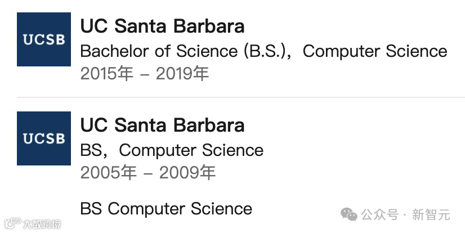Click the "大数跨境" watermark text
465x233 pixels.
[41, 224]
